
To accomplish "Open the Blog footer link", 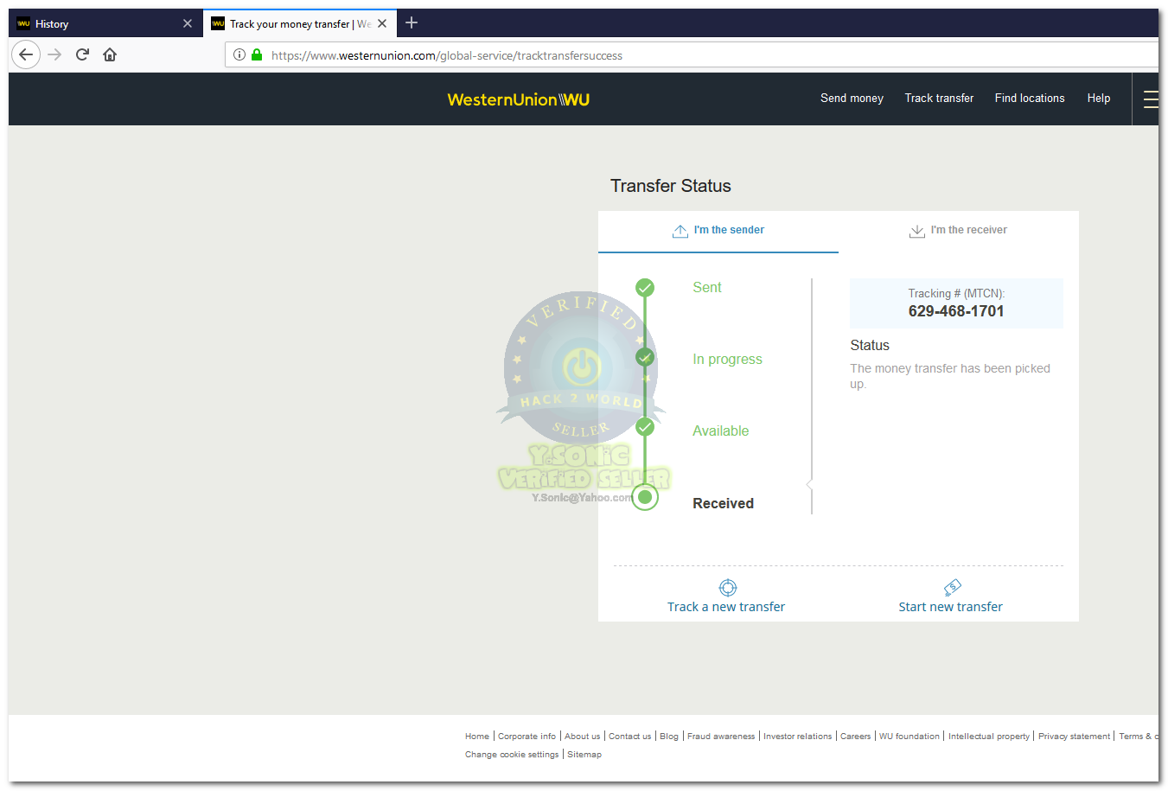I will click(x=669, y=737).
